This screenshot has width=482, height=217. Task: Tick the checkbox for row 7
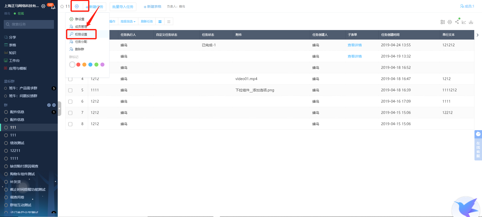tap(70, 113)
